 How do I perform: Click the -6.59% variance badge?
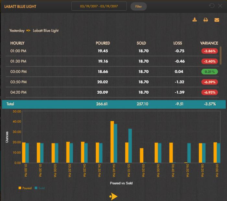click(209, 82)
